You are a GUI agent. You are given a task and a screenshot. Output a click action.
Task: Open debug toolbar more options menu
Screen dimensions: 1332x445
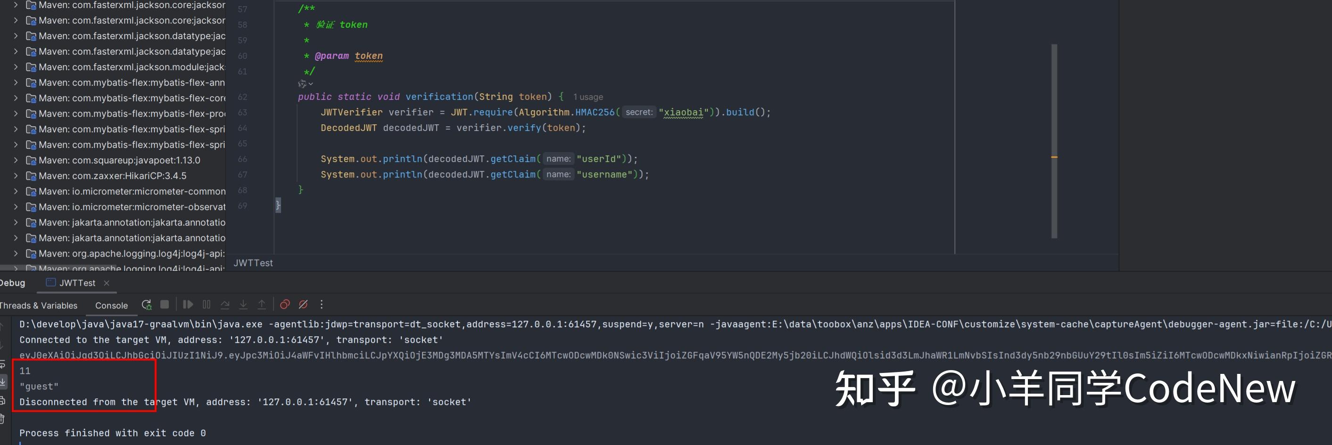(x=322, y=305)
